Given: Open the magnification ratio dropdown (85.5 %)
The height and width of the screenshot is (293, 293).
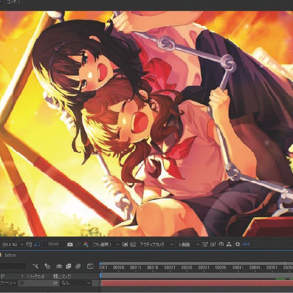Looking at the screenshot, I should [12, 244].
